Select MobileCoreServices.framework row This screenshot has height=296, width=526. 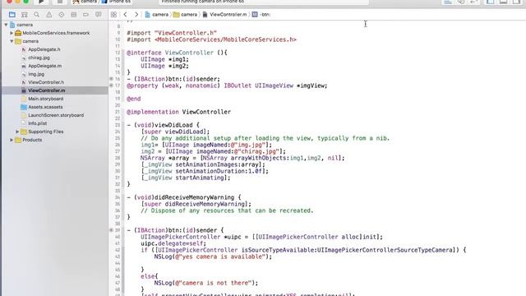(x=54, y=33)
